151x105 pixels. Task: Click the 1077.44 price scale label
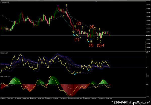[148, 32]
